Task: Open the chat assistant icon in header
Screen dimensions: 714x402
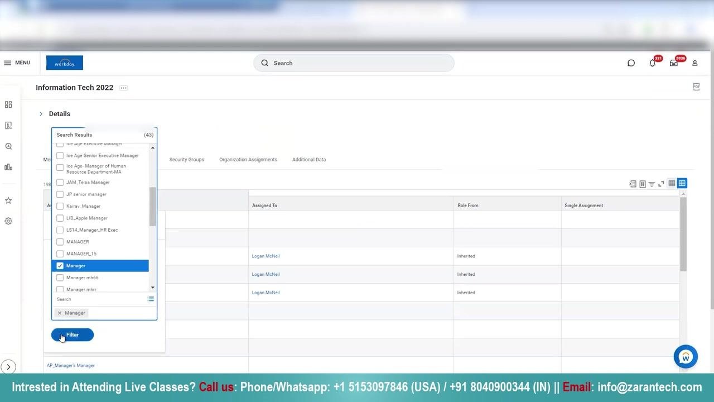Action: pyautogui.click(x=631, y=63)
